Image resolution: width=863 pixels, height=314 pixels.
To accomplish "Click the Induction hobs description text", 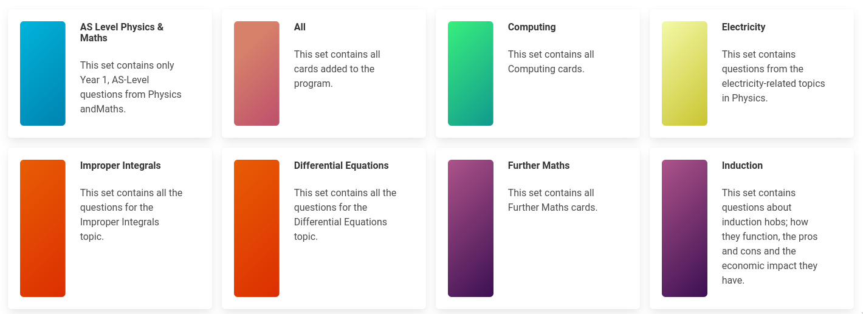I will pos(769,236).
